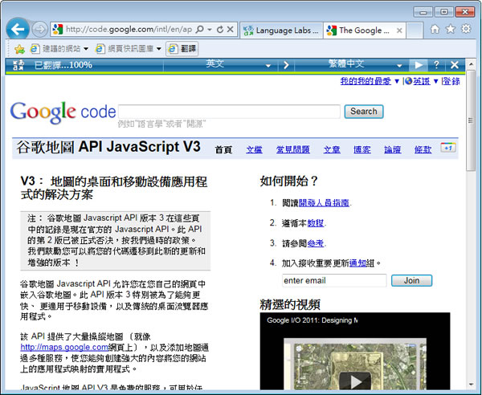Open the address bar autocomplete dropdown arrow
This screenshot has width=482, height=395.
click(210, 30)
